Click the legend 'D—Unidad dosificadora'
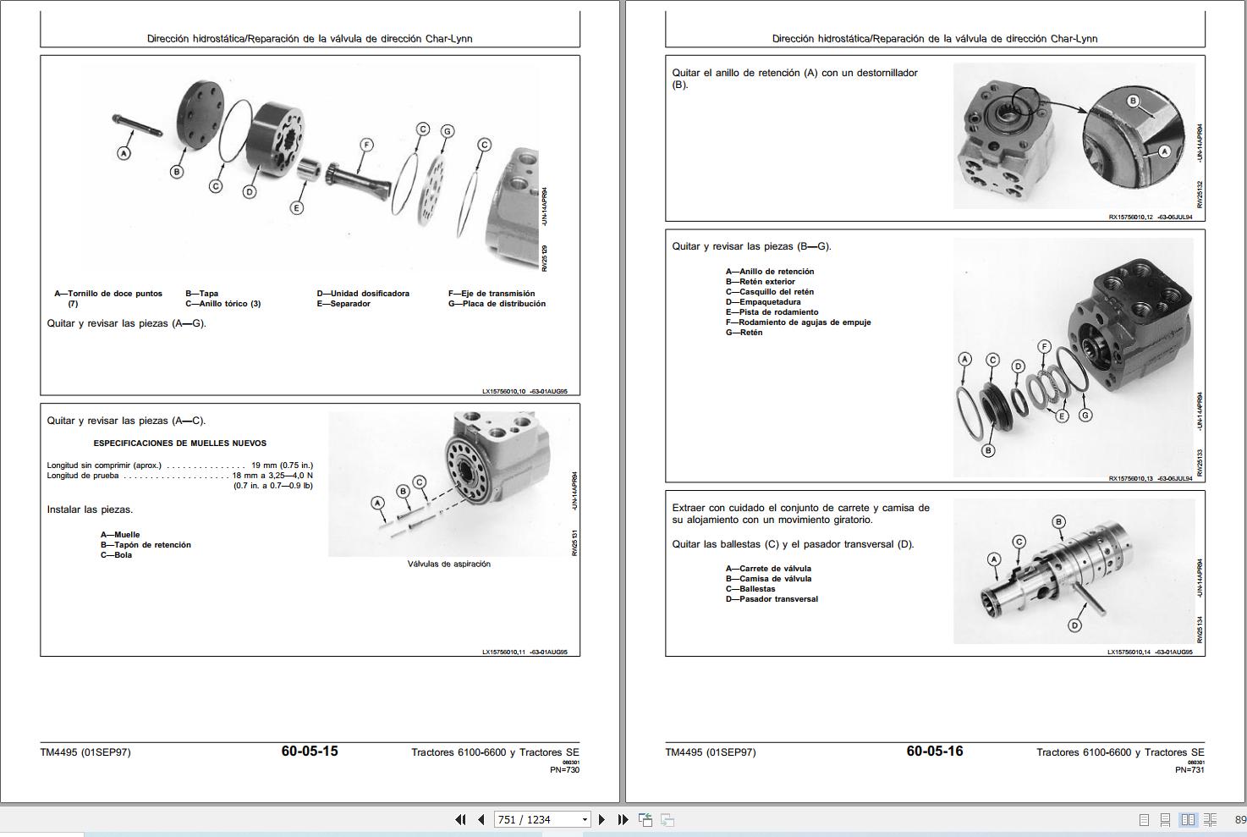Image resolution: width=1247 pixels, height=837 pixels. point(363,294)
